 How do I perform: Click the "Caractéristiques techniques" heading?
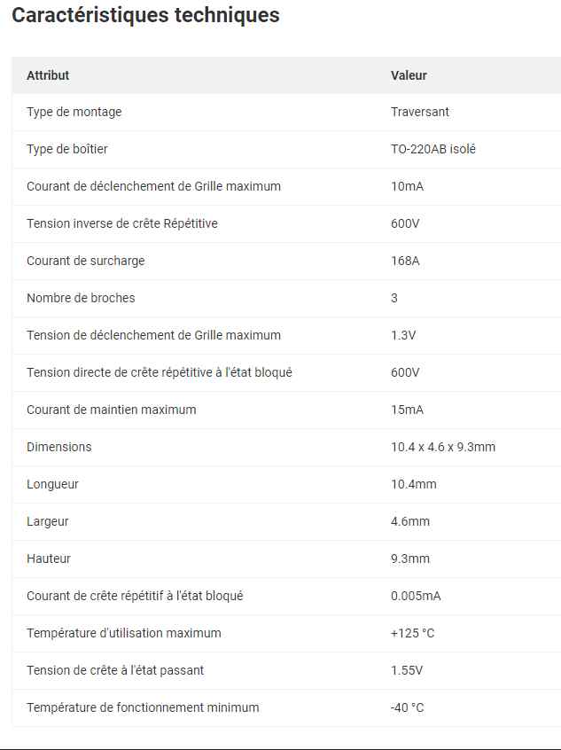tap(145, 15)
